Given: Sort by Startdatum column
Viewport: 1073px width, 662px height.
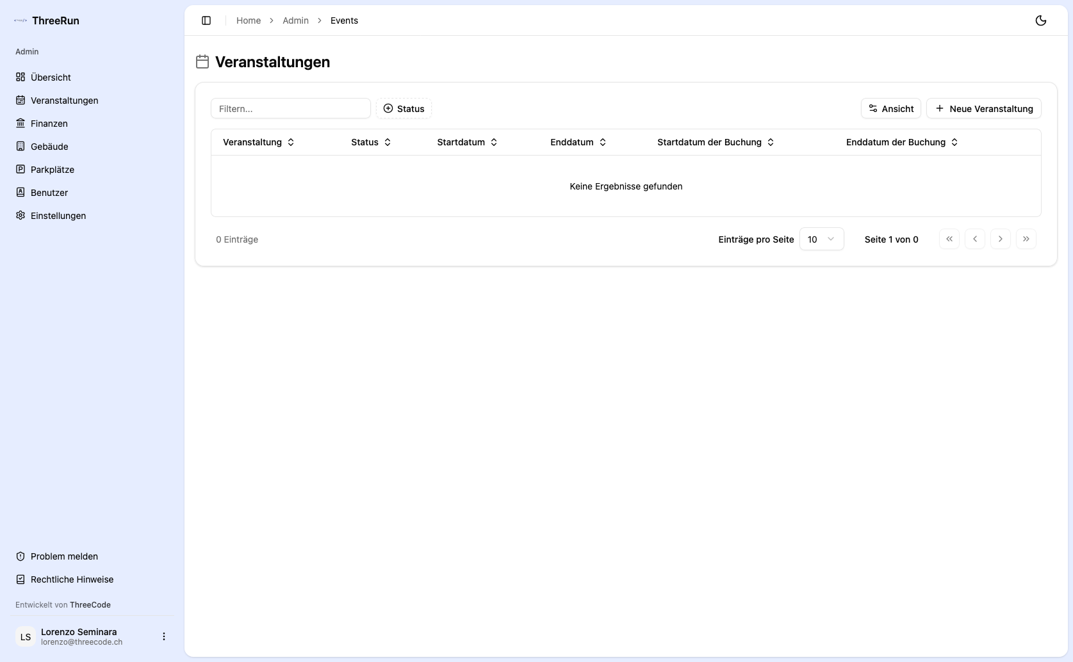Looking at the screenshot, I should (467, 142).
